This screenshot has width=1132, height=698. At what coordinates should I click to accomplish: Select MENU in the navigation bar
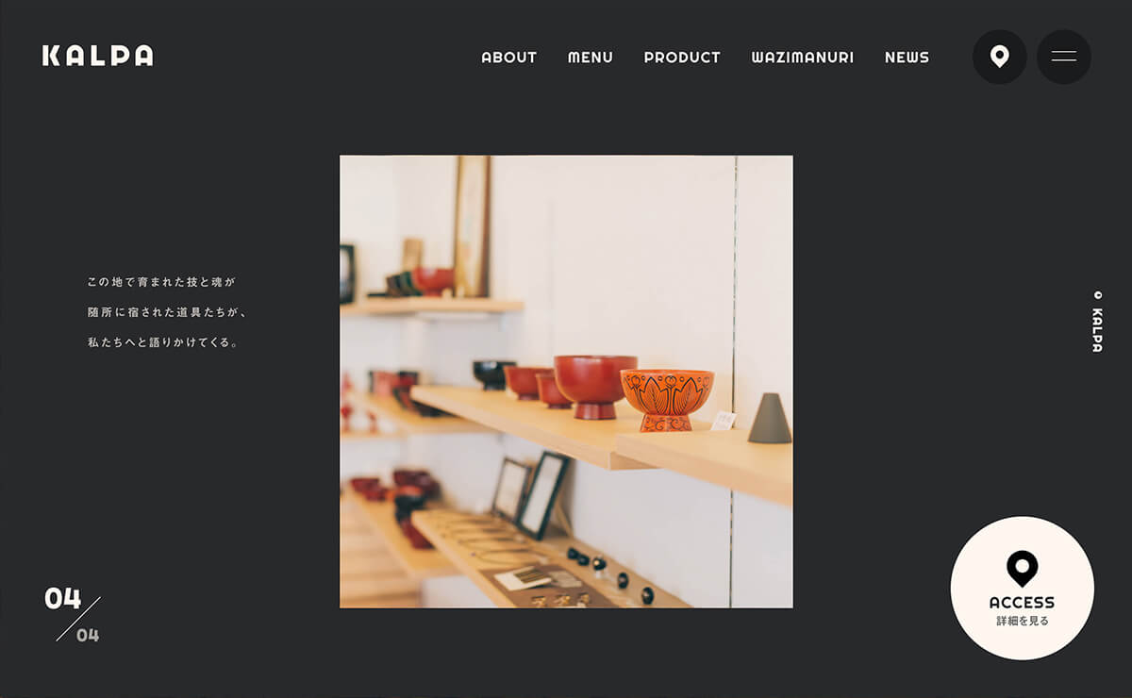pyautogui.click(x=591, y=58)
